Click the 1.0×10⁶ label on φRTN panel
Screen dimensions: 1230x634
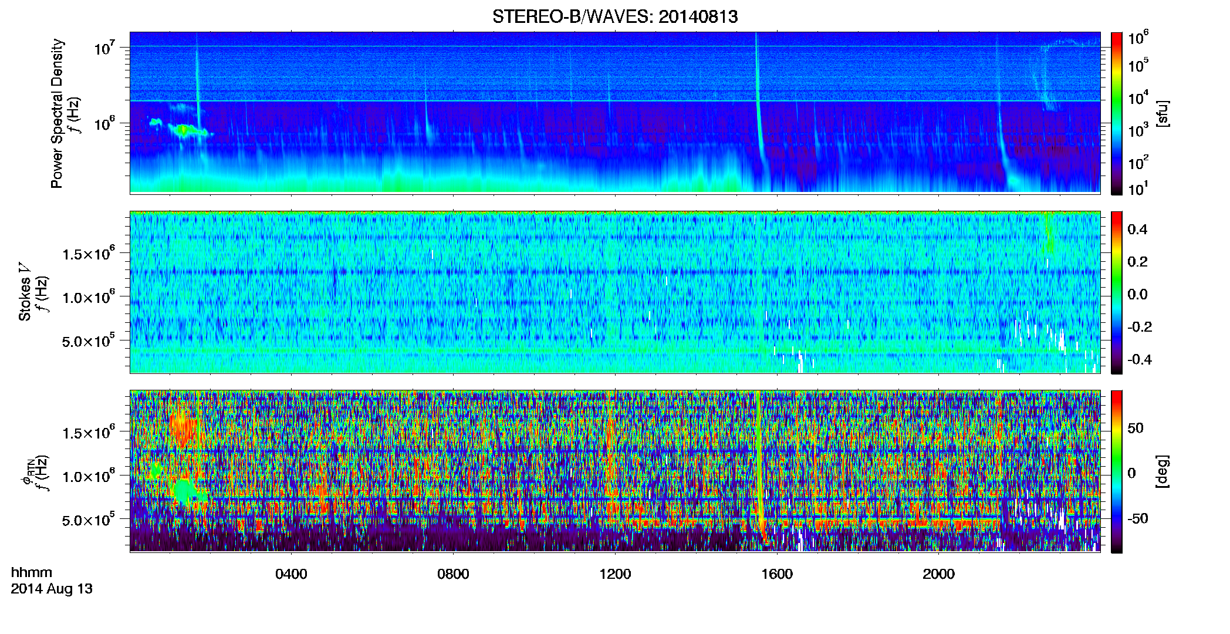point(89,475)
